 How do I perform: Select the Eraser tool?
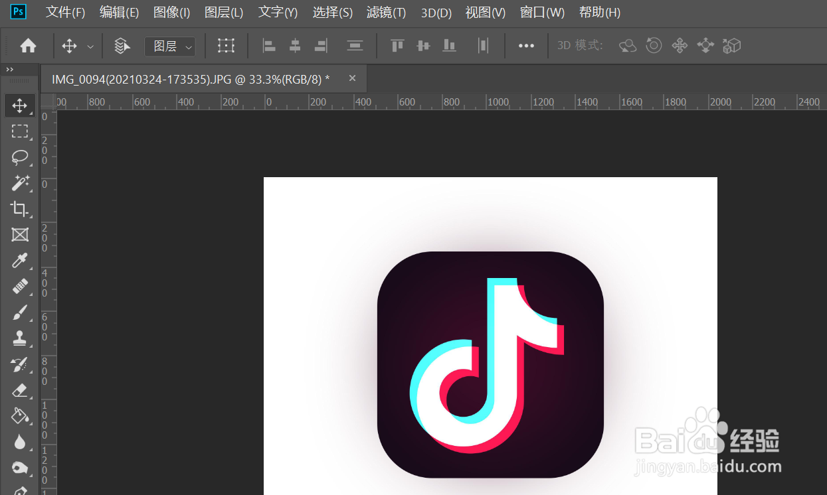point(20,389)
